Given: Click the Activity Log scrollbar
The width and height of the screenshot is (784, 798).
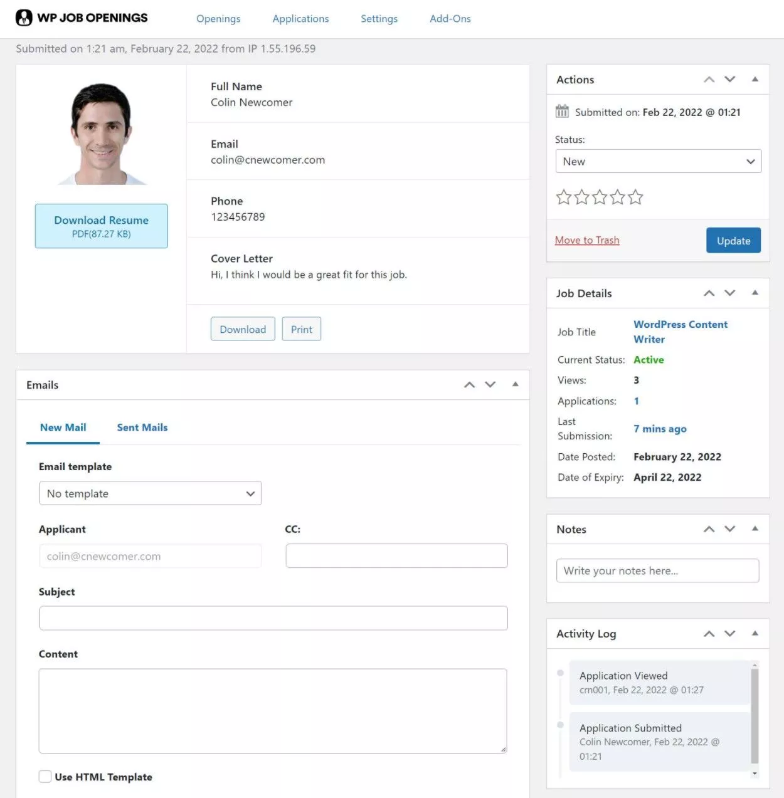Looking at the screenshot, I should click(755, 717).
